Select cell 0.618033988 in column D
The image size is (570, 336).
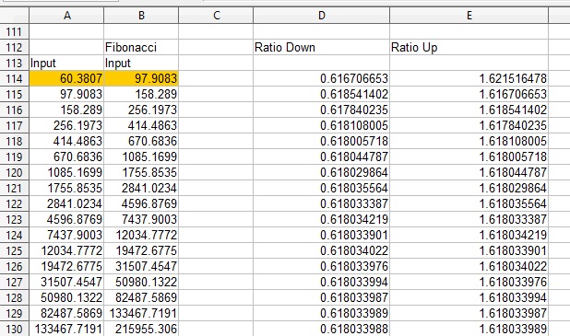321,329
